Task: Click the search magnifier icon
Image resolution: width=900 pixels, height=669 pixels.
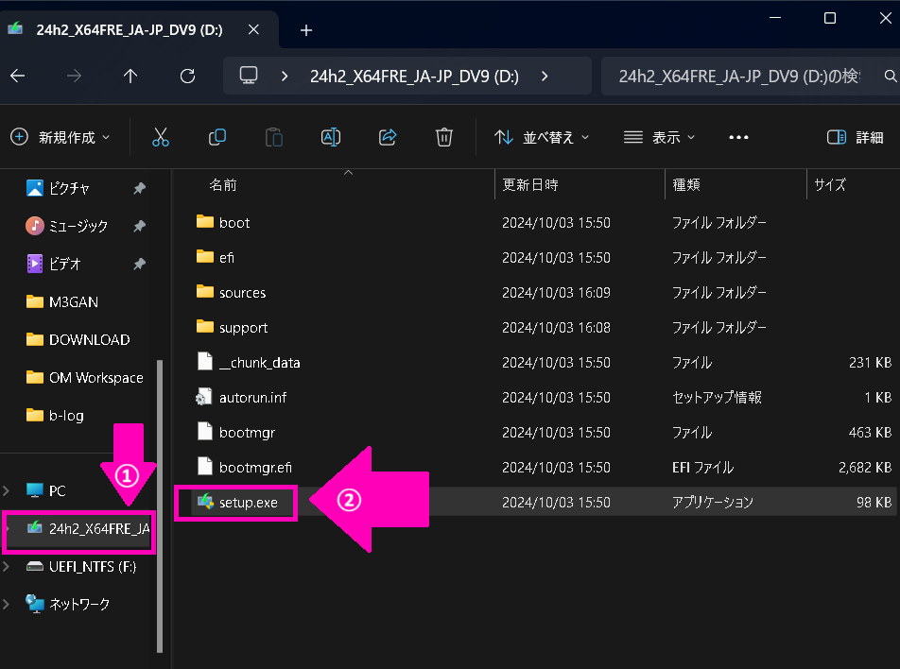Action: click(891, 76)
